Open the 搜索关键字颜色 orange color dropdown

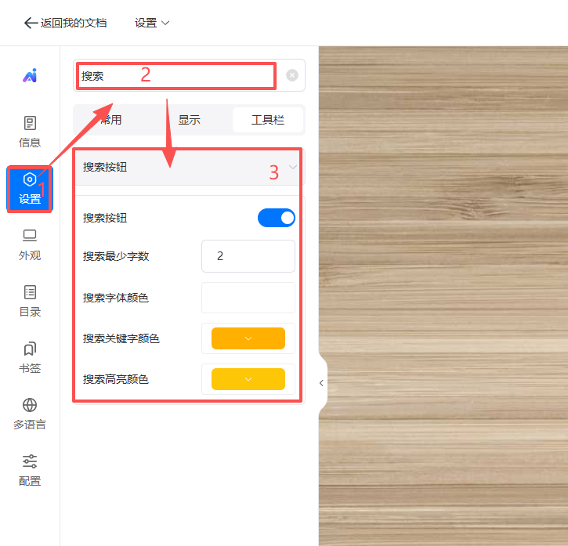(248, 338)
